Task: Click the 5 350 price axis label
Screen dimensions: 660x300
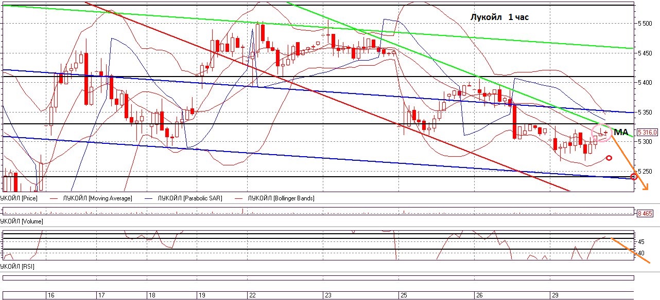Action: click(x=646, y=112)
